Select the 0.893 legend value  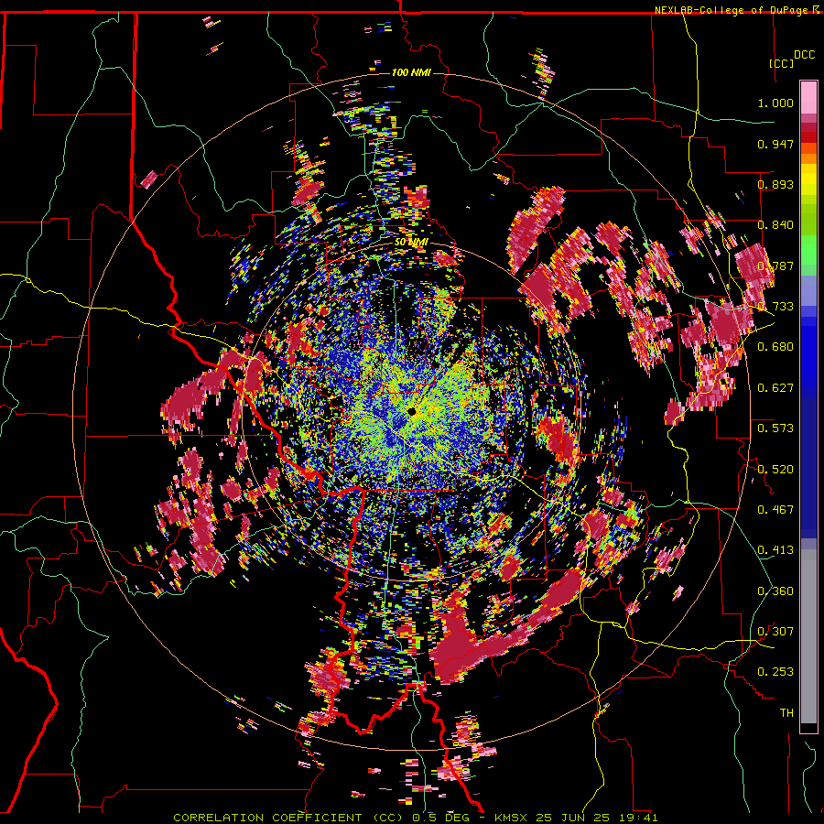pos(775,184)
